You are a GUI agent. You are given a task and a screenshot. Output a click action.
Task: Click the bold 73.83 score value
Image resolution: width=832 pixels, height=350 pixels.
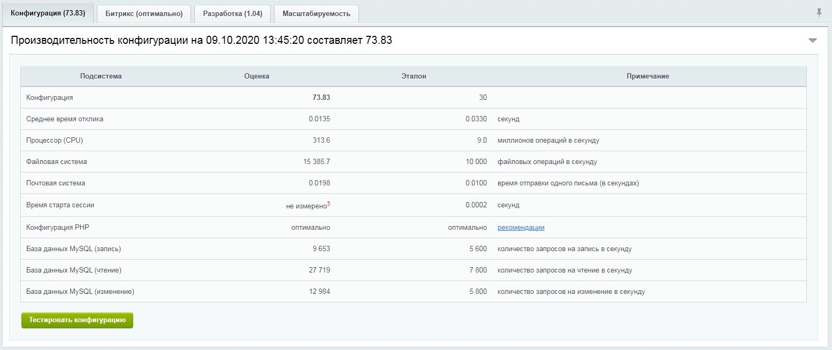click(x=322, y=98)
